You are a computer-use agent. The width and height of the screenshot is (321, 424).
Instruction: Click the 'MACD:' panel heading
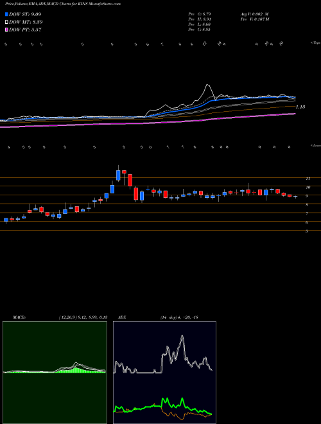pos(19,317)
